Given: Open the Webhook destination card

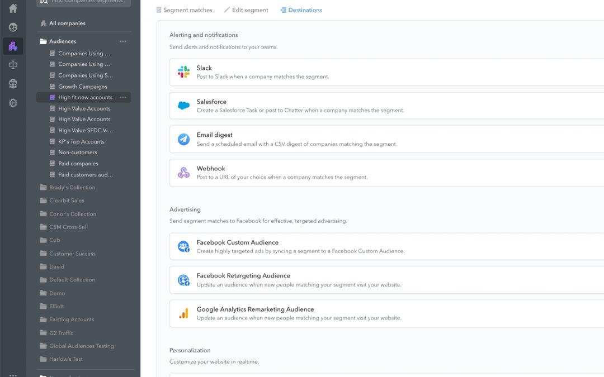Looking at the screenshot, I should 387,173.
